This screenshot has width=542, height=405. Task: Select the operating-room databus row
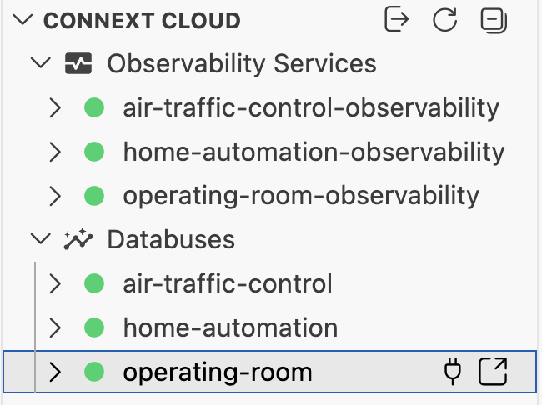269,372
